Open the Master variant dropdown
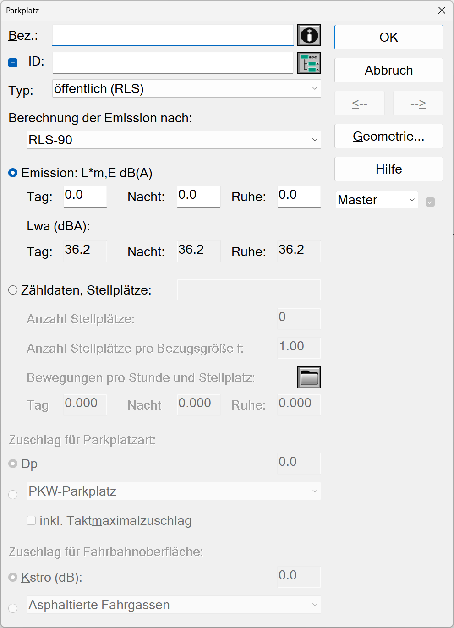Image resolution: width=454 pixels, height=628 pixels. click(377, 200)
